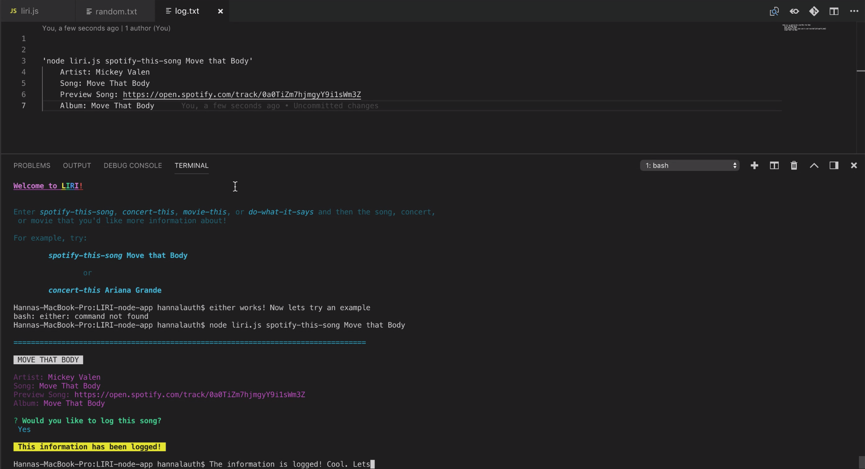Kill the terminal with trash icon
This screenshot has height=469, width=865.
click(794, 166)
